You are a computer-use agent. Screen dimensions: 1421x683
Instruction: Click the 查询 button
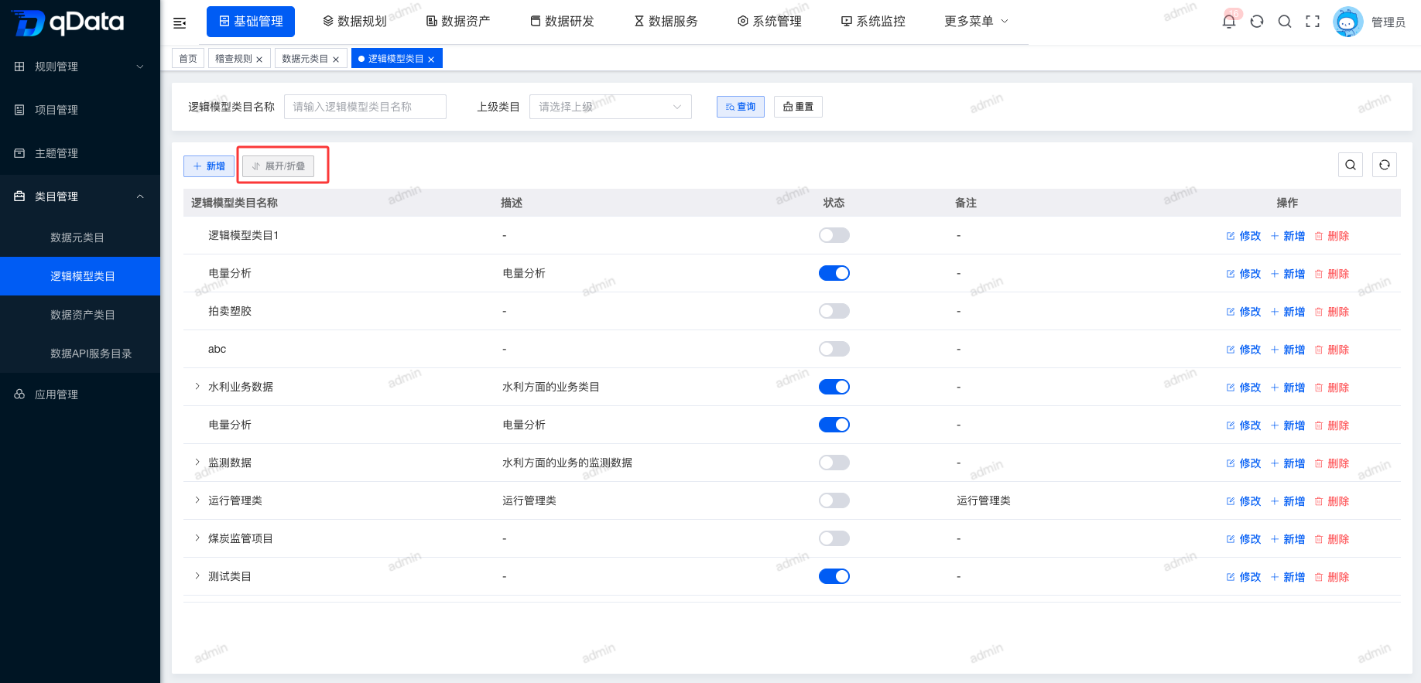pyautogui.click(x=741, y=107)
